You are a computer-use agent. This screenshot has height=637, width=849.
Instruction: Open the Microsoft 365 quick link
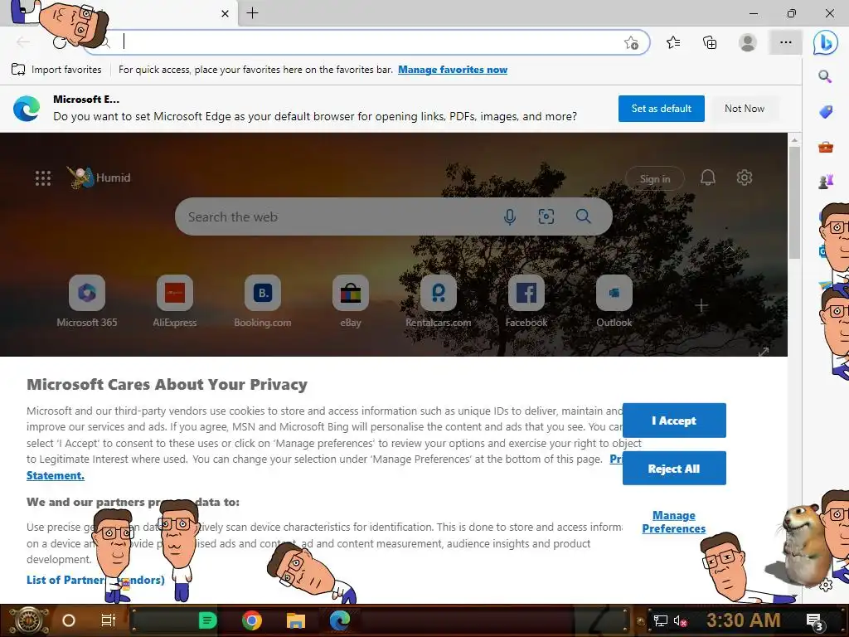(86, 301)
